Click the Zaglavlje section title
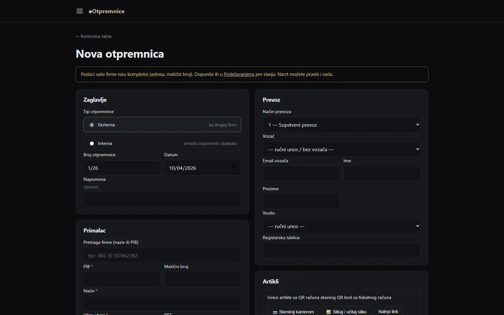 95,100
